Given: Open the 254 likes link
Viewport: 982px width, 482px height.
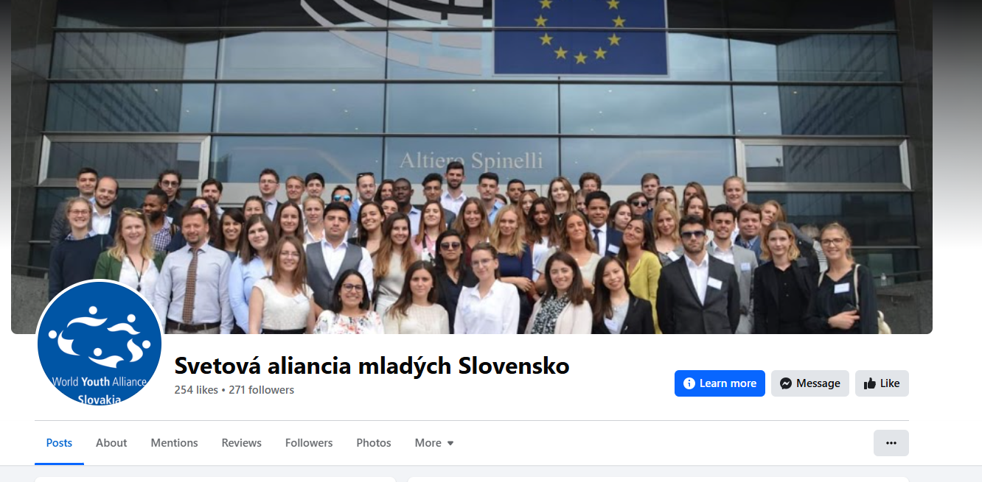Looking at the screenshot, I should [x=195, y=390].
